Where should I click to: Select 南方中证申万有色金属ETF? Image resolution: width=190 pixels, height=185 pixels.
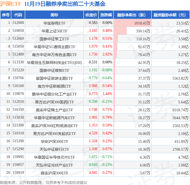pos(54,55)
